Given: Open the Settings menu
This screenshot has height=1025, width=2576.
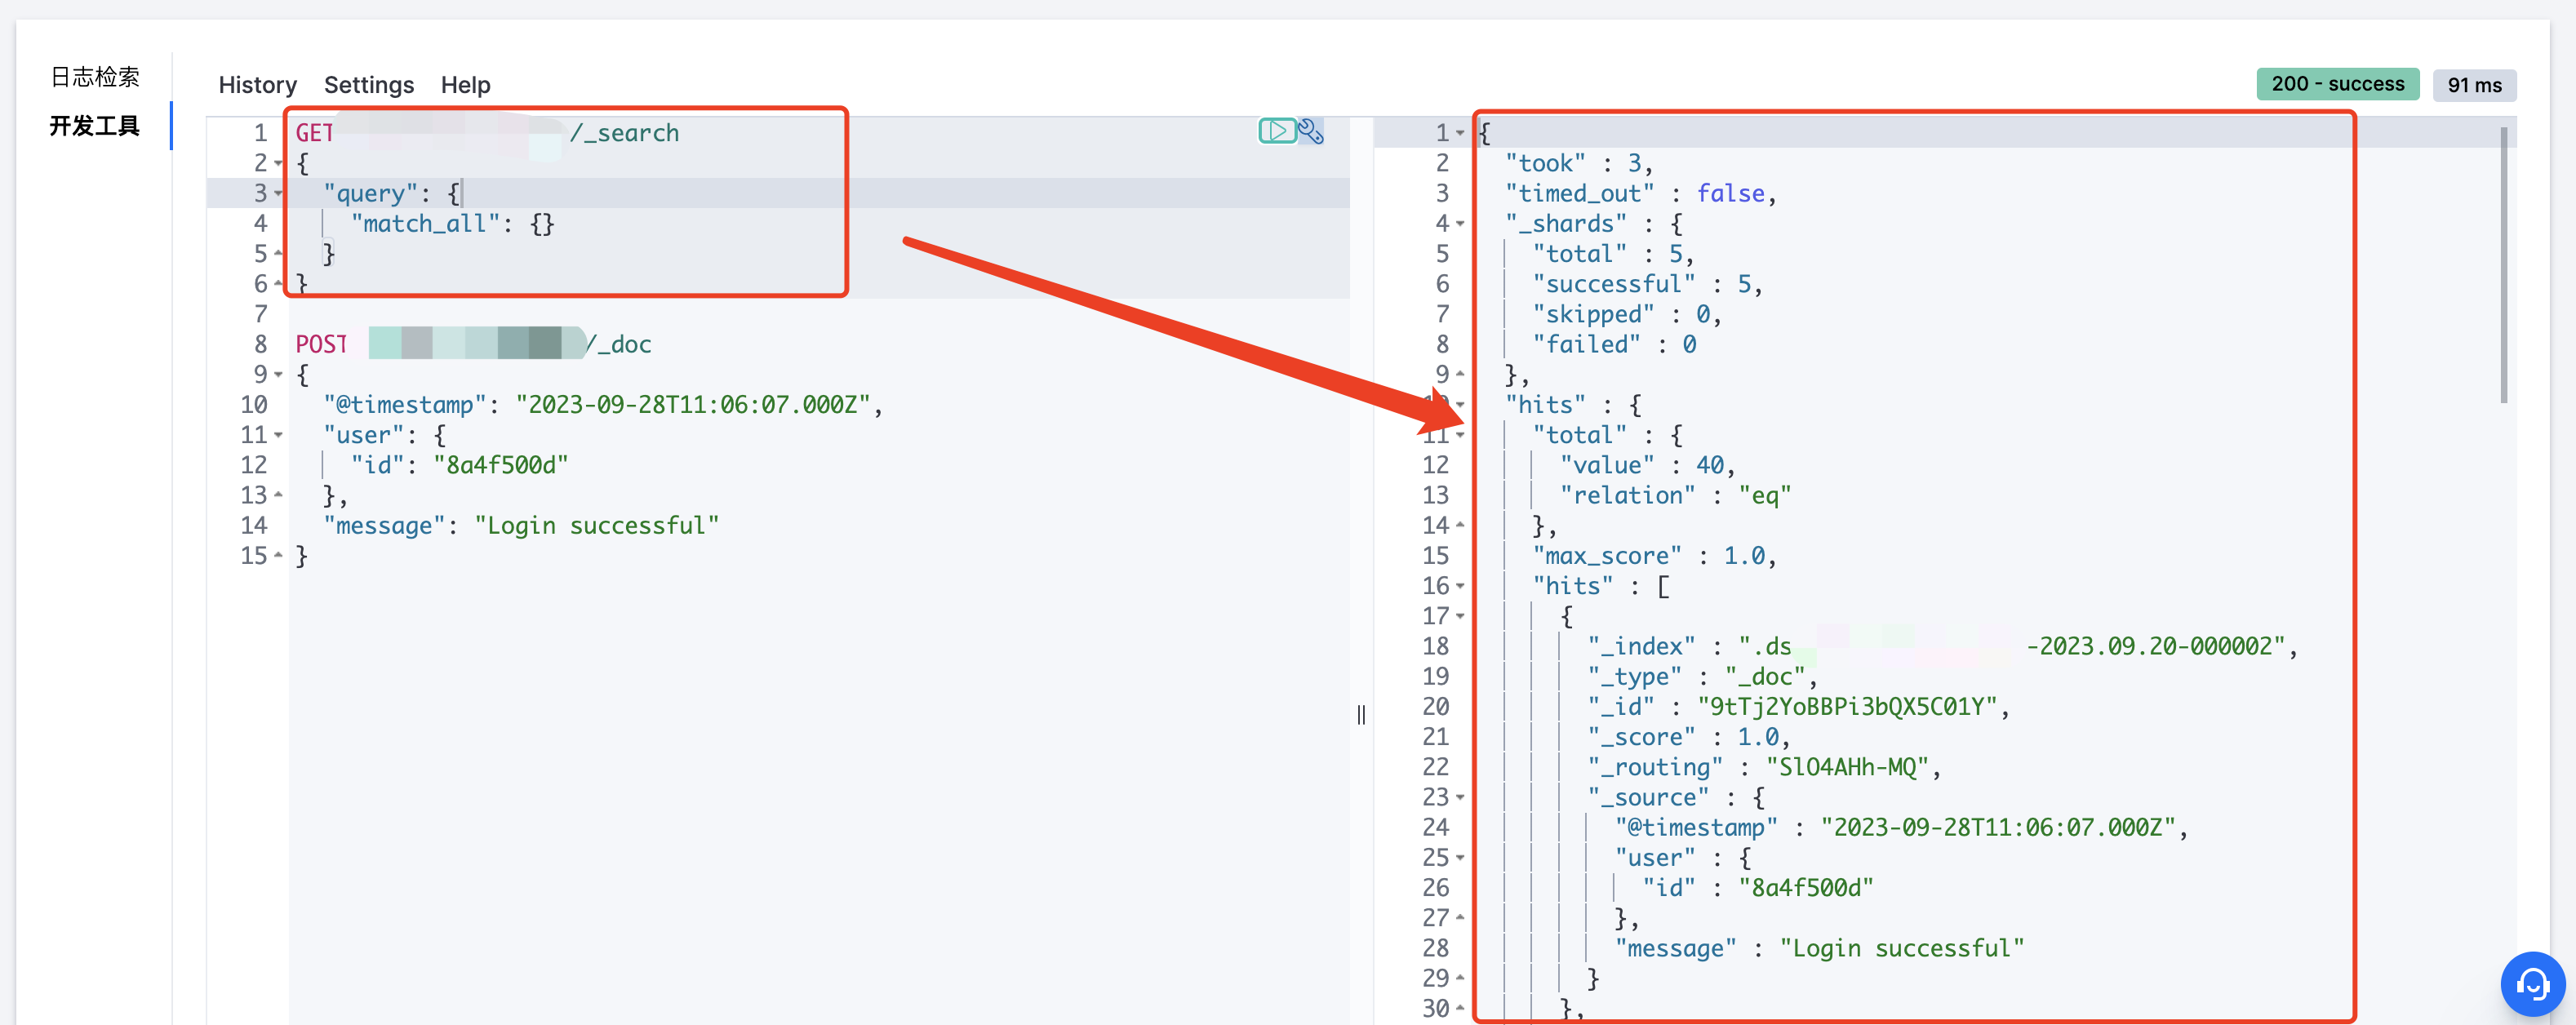Looking at the screenshot, I should click(x=368, y=85).
